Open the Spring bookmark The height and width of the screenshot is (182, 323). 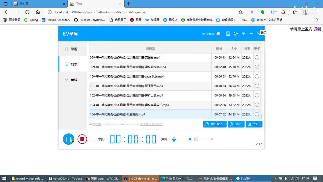coord(31,20)
